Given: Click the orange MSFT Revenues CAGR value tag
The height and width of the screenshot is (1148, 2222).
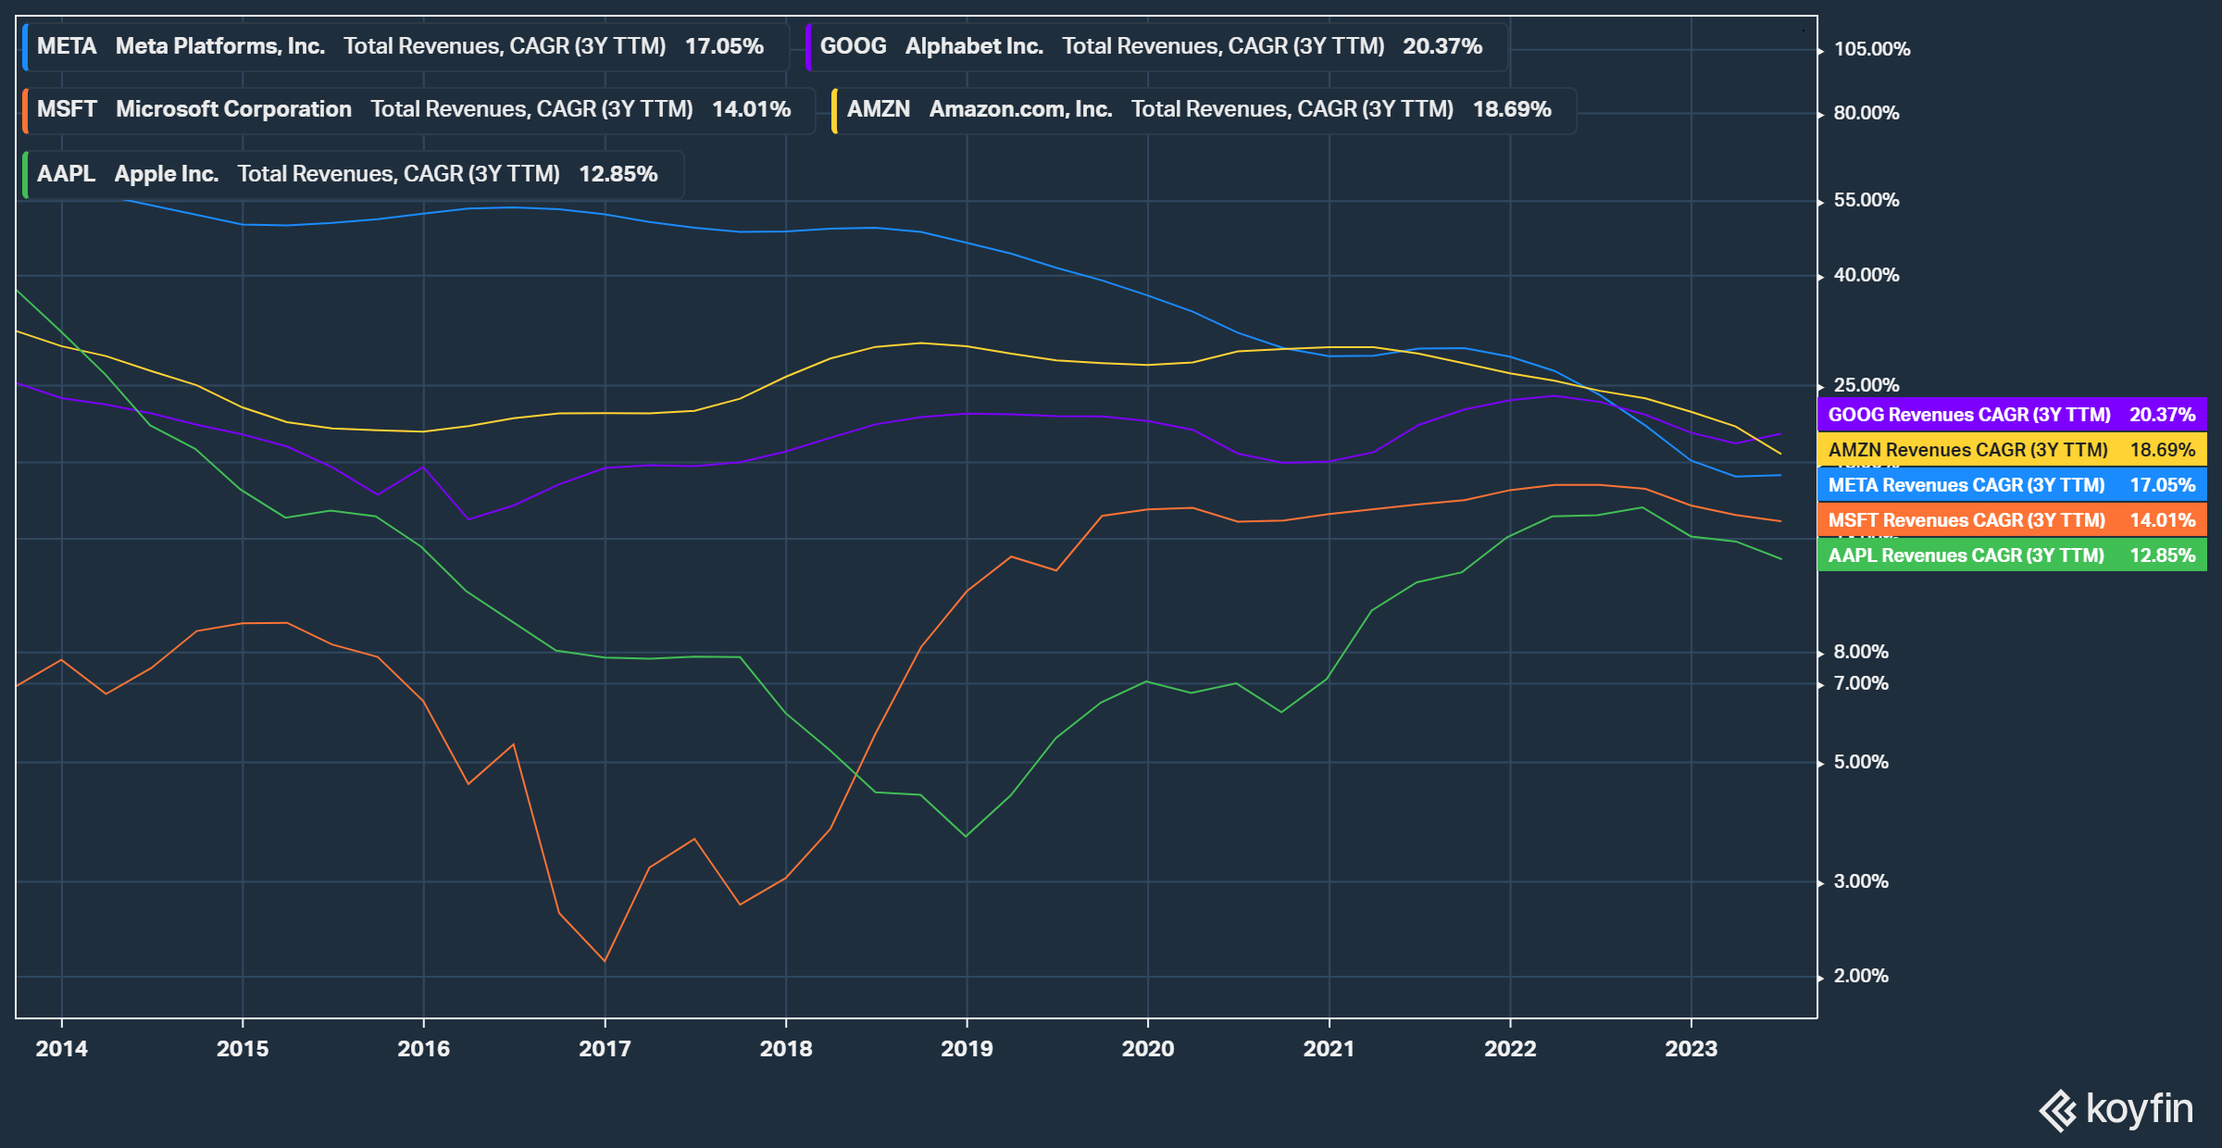Looking at the screenshot, I should coord(2012,520).
